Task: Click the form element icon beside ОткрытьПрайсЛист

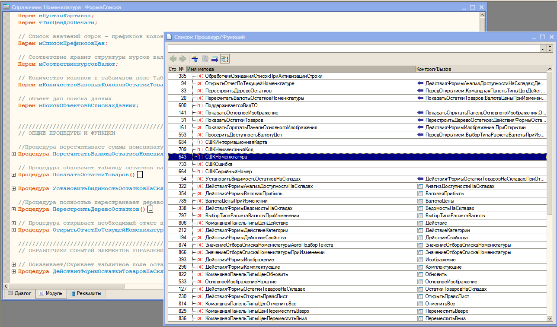Action: (x=419, y=296)
